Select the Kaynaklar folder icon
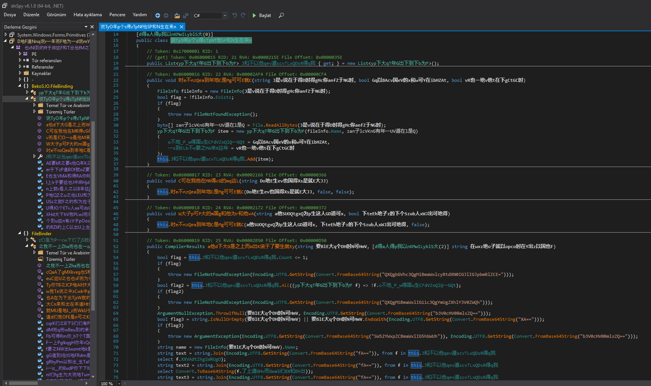The image size is (651, 386). pyautogui.click(x=26, y=74)
